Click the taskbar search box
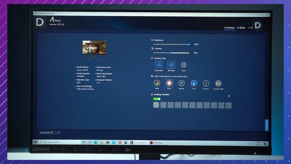Screen dimensions: 291x164 (x=60, y=142)
